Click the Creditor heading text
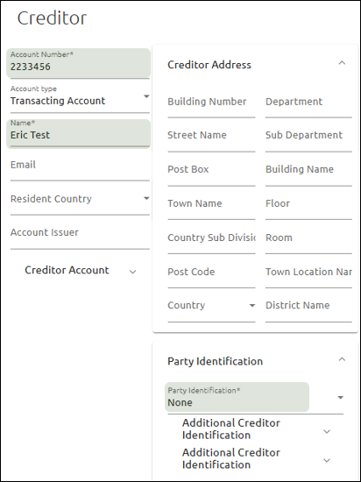 click(x=52, y=18)
